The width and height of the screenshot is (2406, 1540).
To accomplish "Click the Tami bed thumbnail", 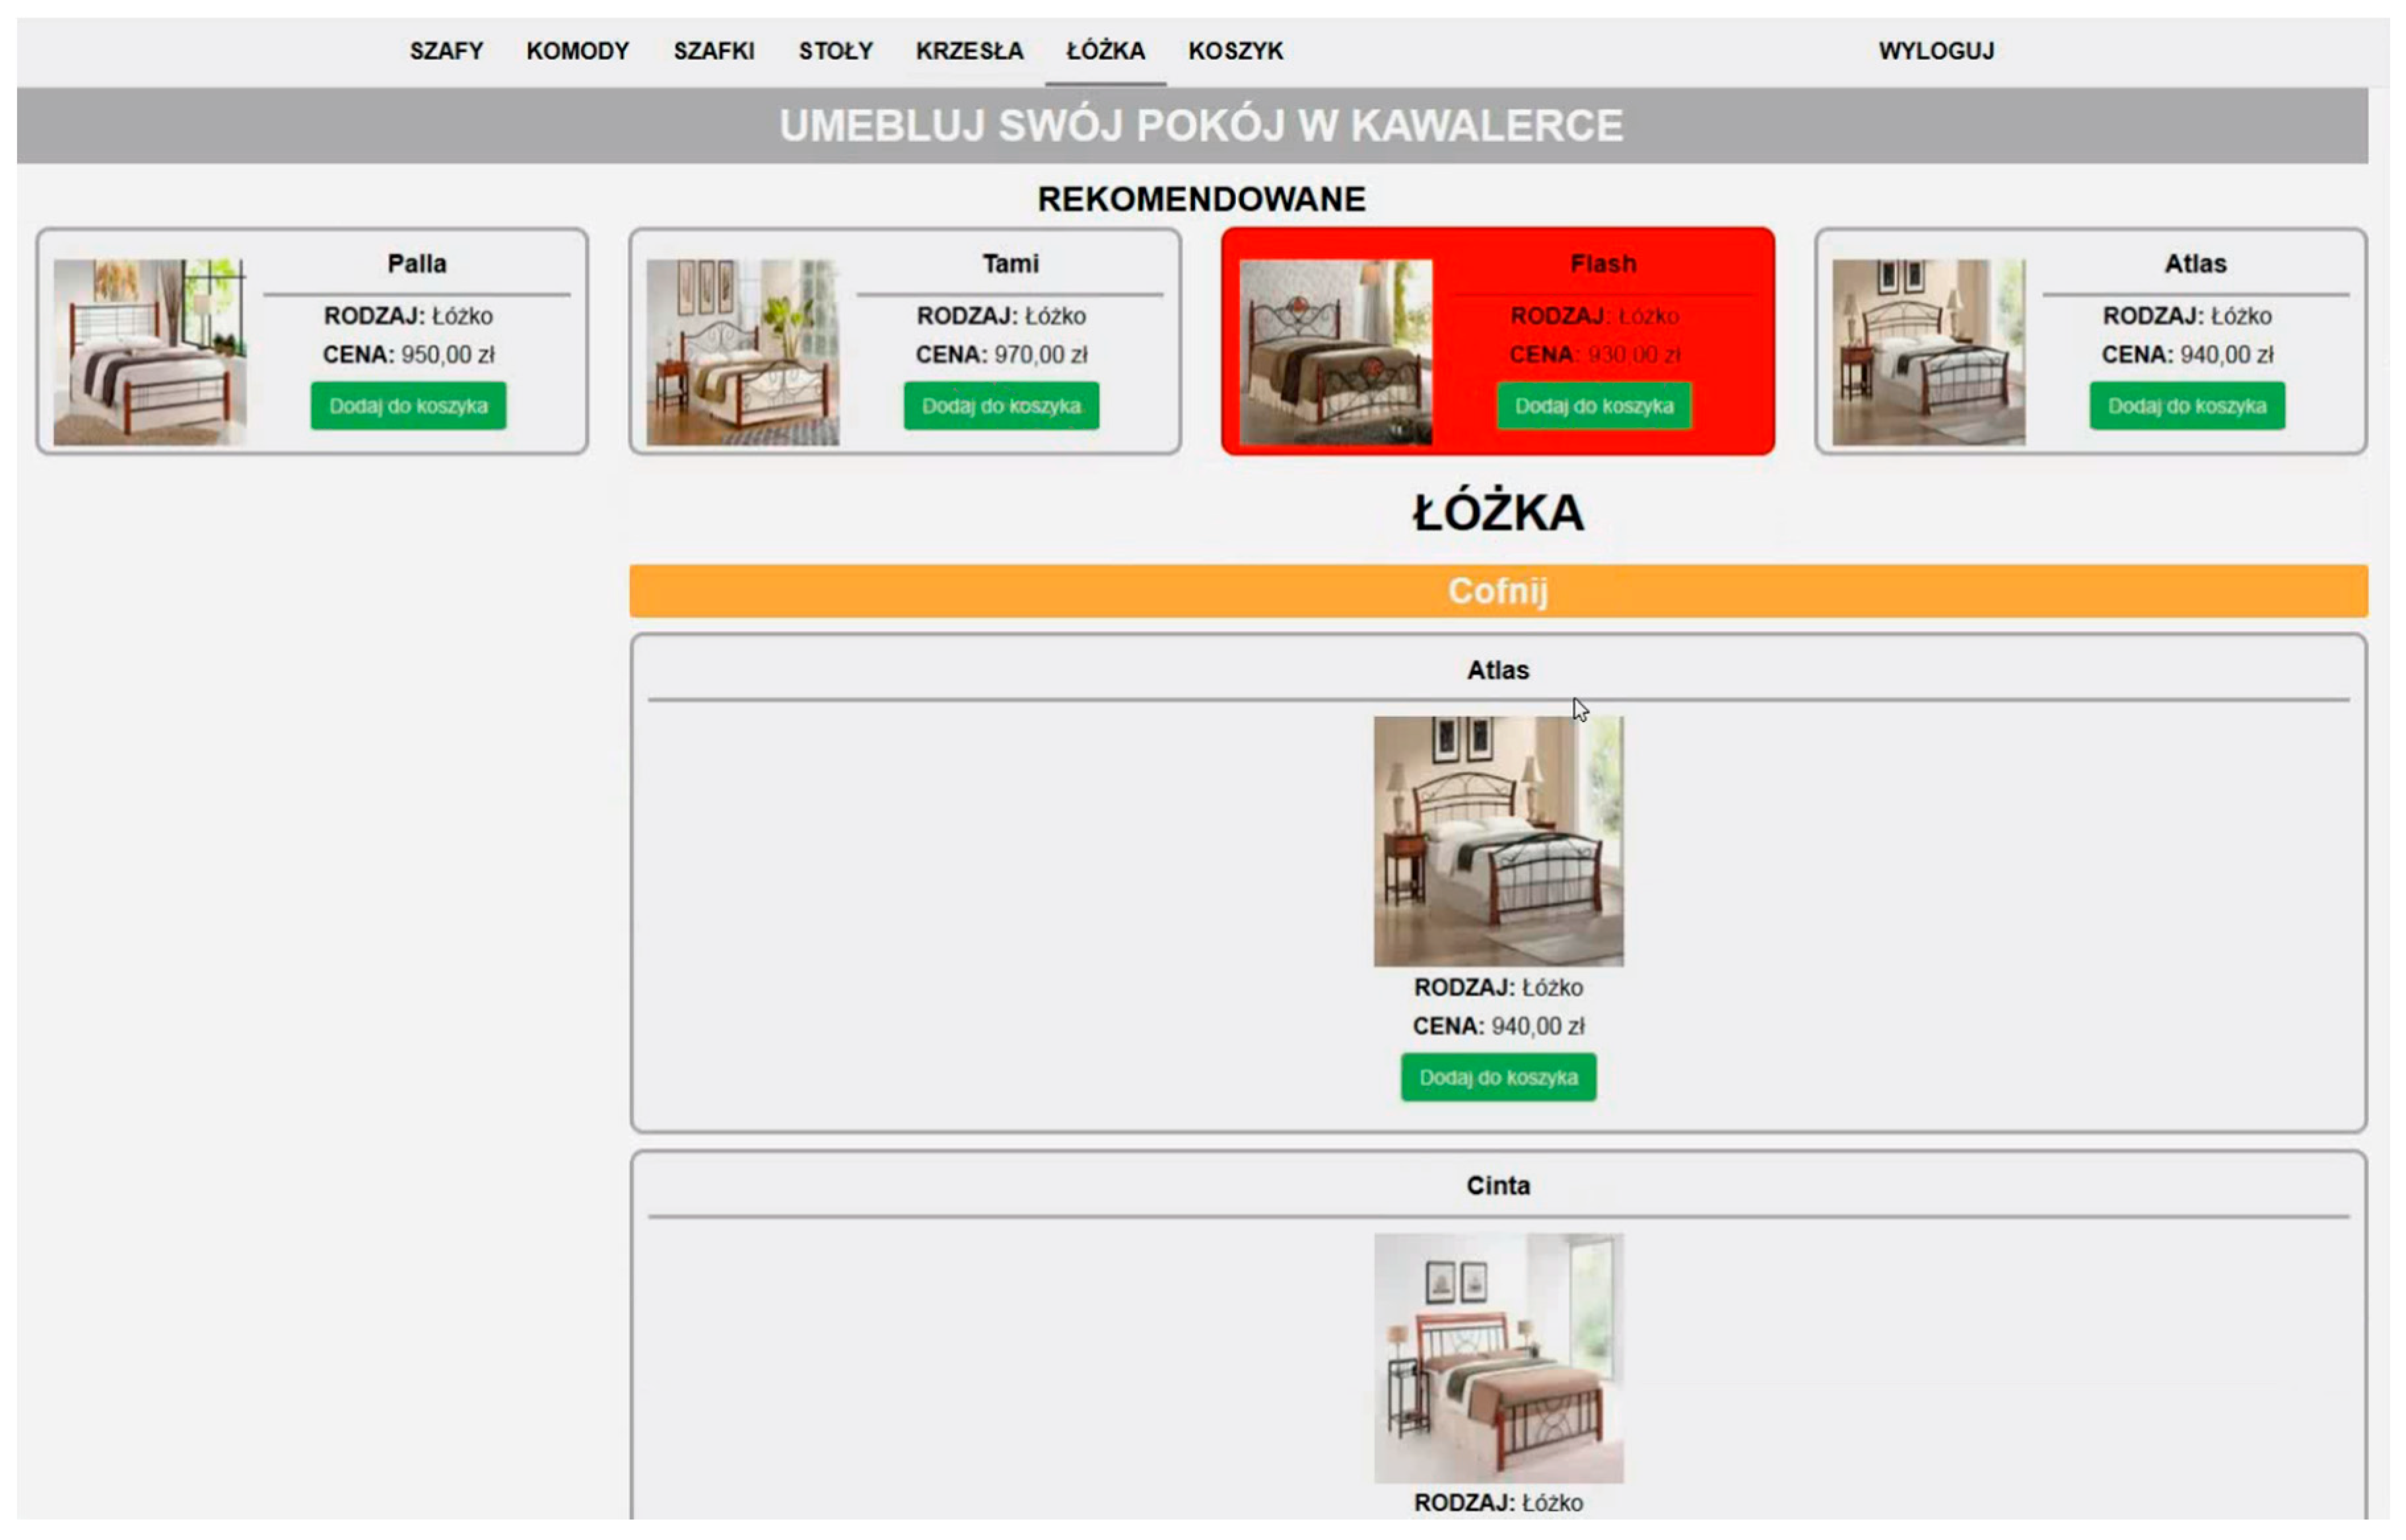I will (x=742, y=352).
